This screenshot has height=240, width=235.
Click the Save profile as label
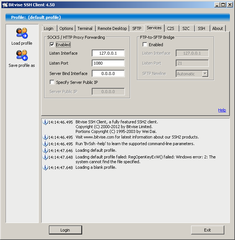[22, 65]
